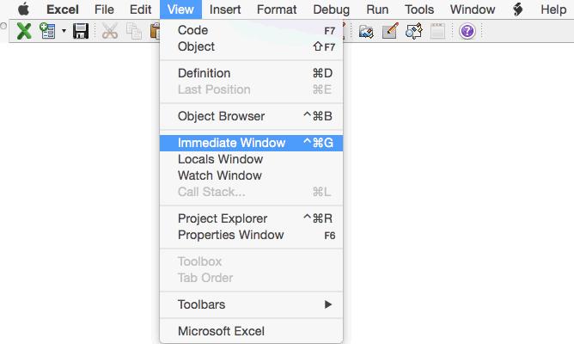Click the Toolbox toolbar icon
This screenshot has width=574, height=344.
438,31
